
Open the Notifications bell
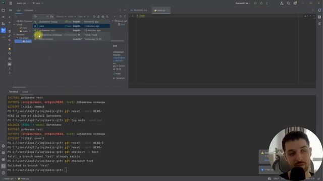[x=319, y=10]
